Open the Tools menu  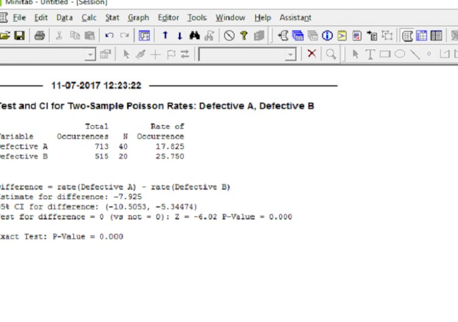click(197, 18)
